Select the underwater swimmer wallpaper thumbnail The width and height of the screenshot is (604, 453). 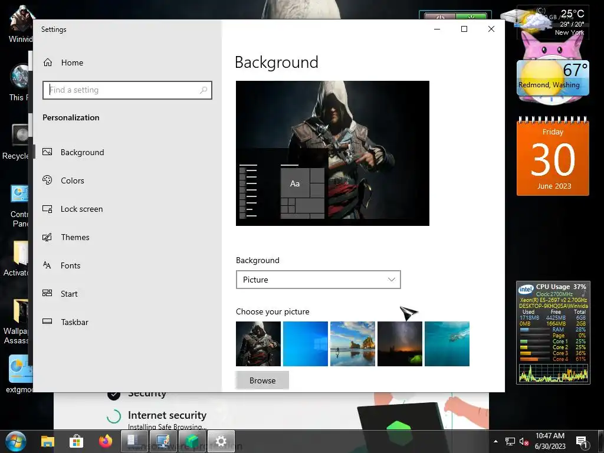point(447,344)
